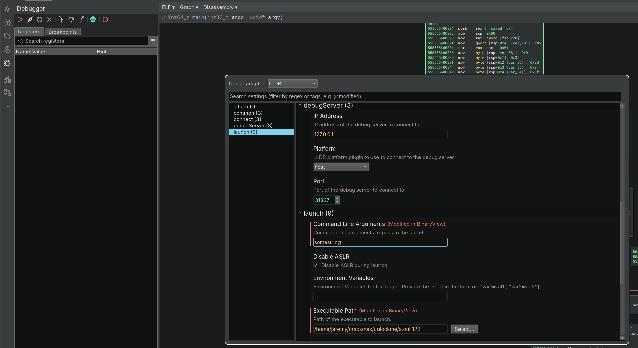Click the Step Over arrow icon
638x348 pixels.
[x=71, y=20]
